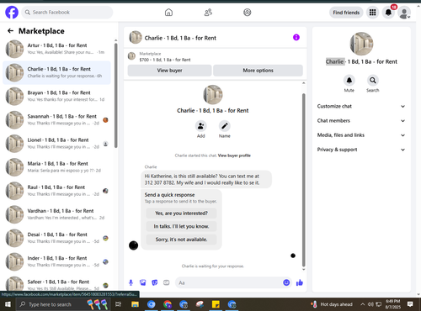The image size is (421, 311).
Task: Open Desai's rental conversation
Action: click(x=56, y=238)
